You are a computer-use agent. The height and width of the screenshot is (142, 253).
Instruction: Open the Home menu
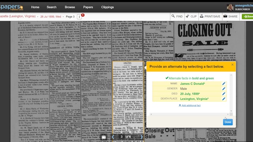(35, 7)
